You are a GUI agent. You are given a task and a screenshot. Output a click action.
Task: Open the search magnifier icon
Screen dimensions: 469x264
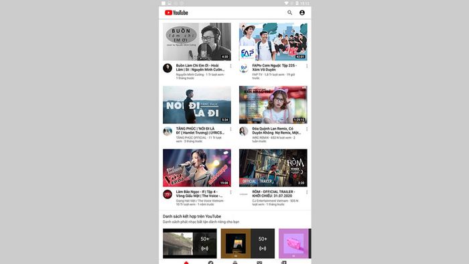[289, 13]
